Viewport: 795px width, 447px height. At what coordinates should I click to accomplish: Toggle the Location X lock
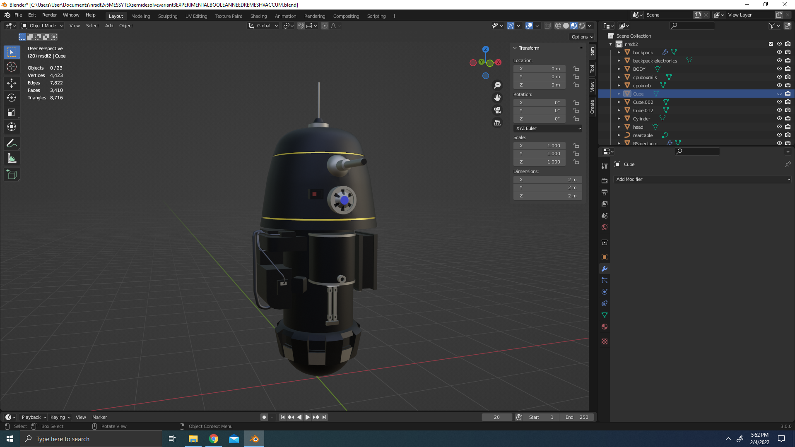[x=576, y=69]
